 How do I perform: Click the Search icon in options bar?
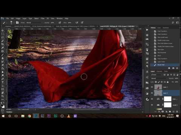[x=173, y=22]
